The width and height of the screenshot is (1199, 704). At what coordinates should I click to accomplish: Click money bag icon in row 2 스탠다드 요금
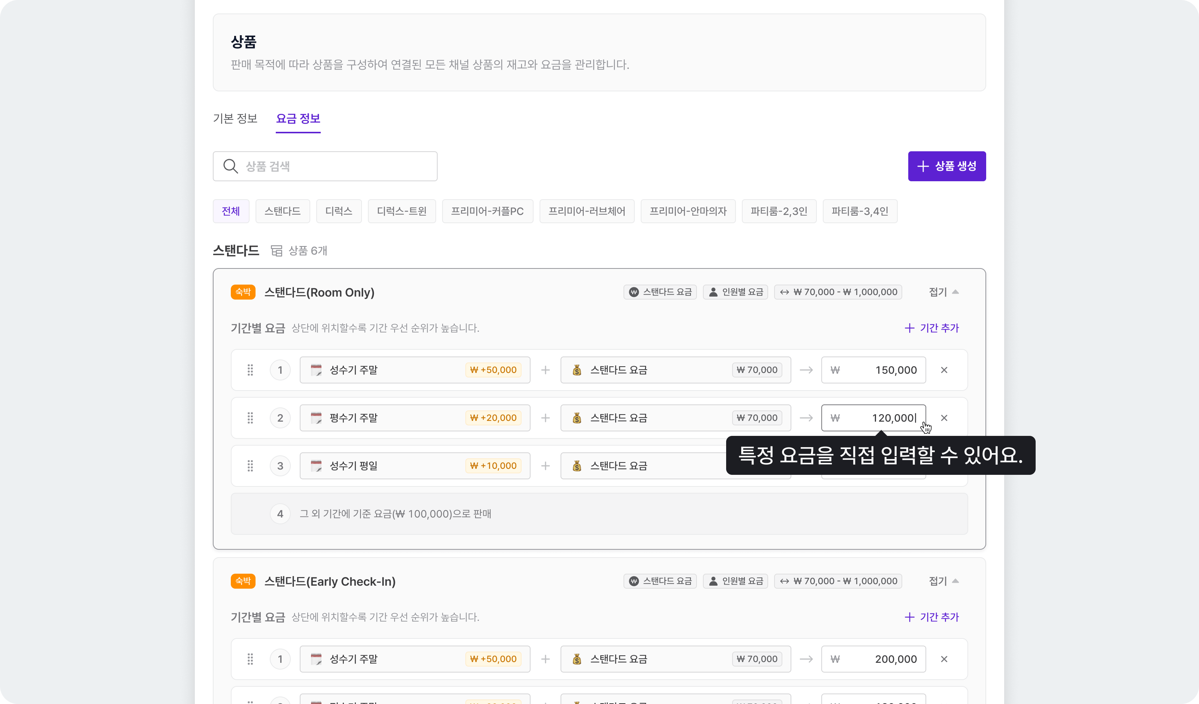(577, 418)
